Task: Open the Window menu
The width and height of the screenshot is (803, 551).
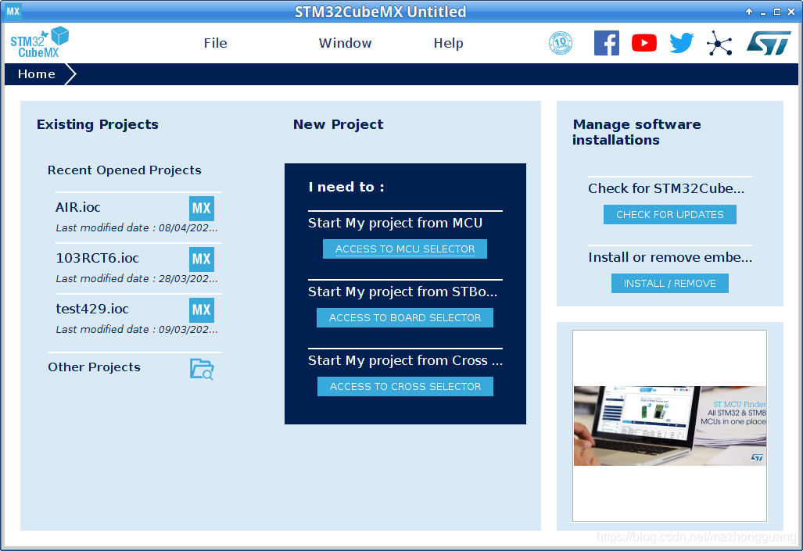Action: click(345, 43)
